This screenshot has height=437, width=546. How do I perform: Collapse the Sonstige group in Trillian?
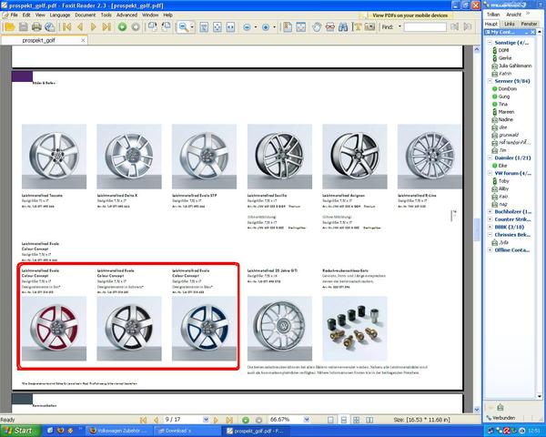click(490, 43)
